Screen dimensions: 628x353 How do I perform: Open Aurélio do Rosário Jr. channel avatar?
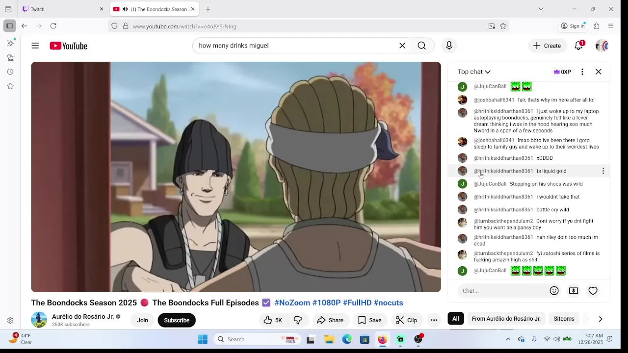(x=39, y=320)
